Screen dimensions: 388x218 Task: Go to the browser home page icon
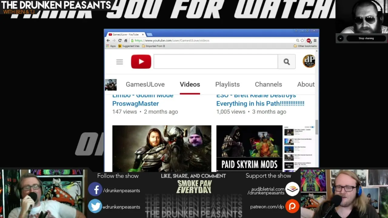click(125, 41)
